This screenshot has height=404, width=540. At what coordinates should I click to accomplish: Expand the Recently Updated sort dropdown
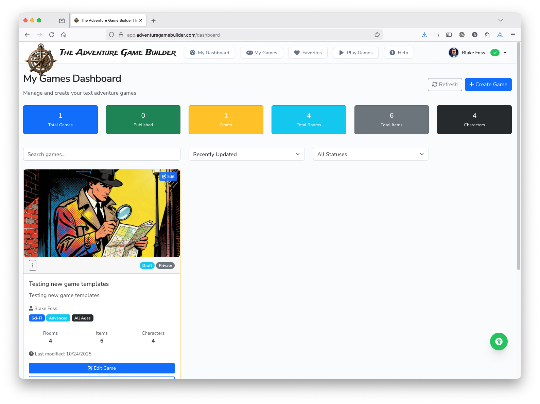246,154
